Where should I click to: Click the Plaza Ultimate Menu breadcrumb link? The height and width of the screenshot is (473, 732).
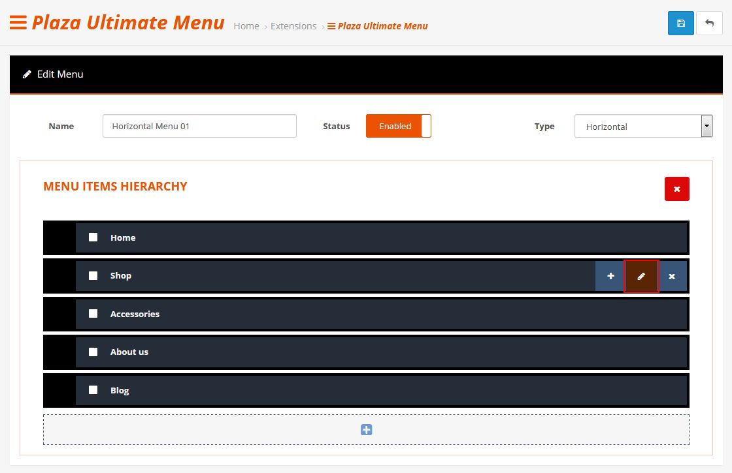(x=378, y=26)
